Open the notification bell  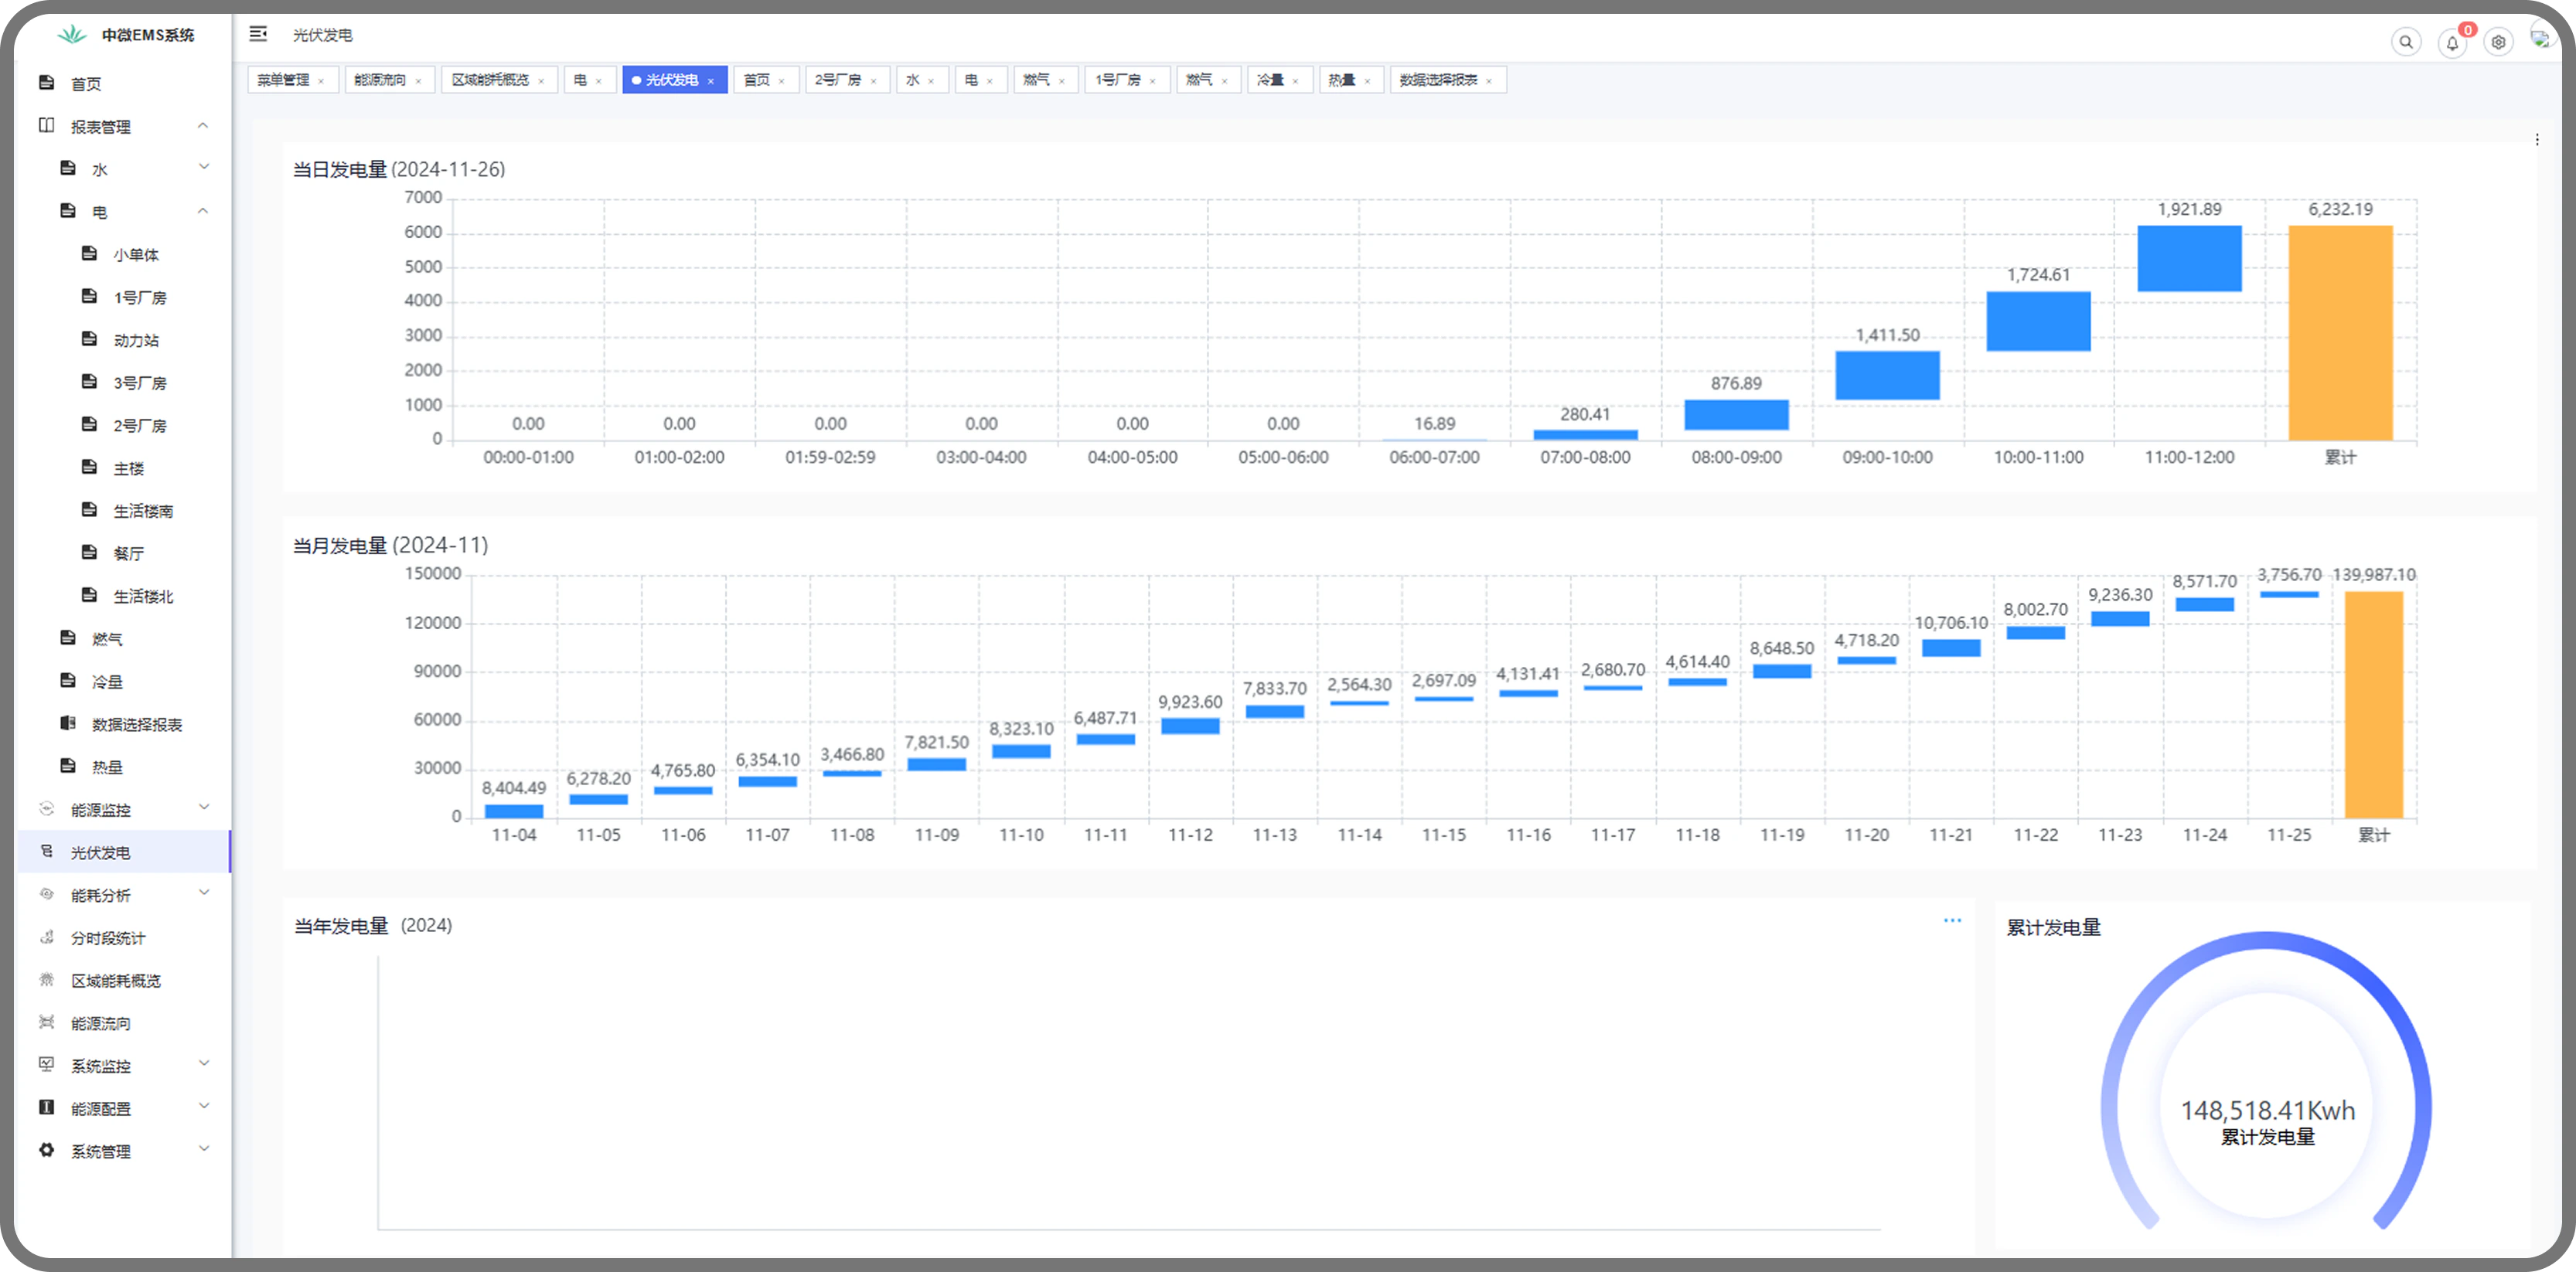(x=2452, y=43)
